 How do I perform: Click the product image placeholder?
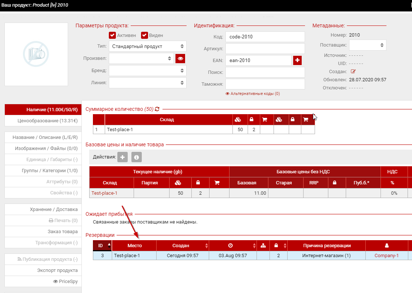(x=36, y=54)
